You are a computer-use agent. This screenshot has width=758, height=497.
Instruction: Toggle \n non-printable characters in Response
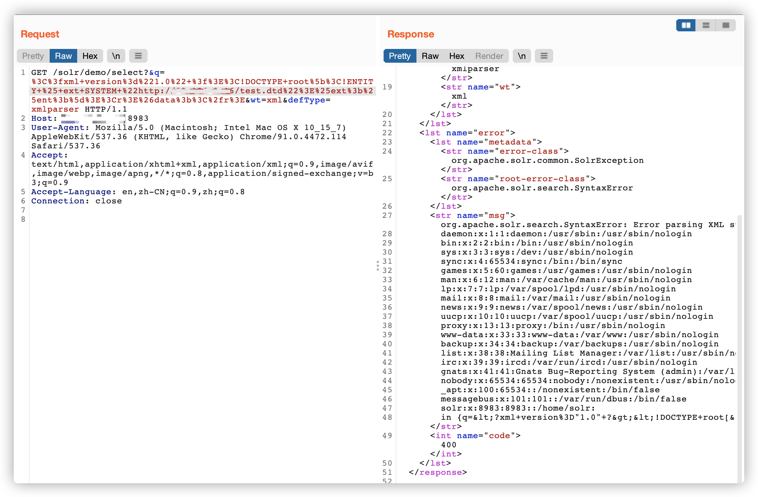pos(522,56)
